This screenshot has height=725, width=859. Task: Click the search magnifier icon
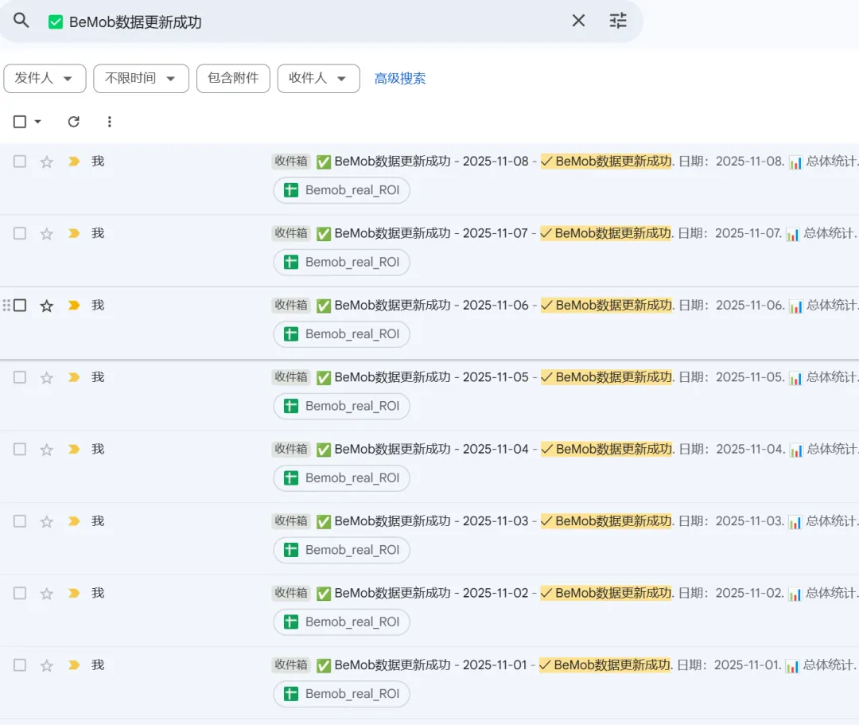pos(21,21)
